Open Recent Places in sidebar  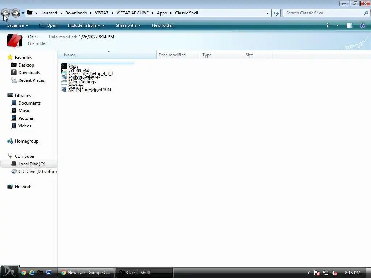pyautogui.click(x=32, y=80)
